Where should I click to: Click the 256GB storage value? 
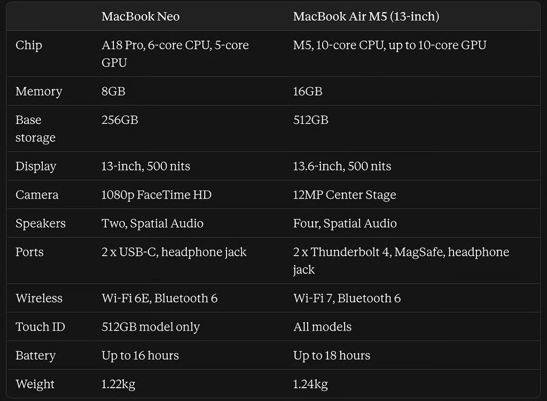tap(120, 120)
